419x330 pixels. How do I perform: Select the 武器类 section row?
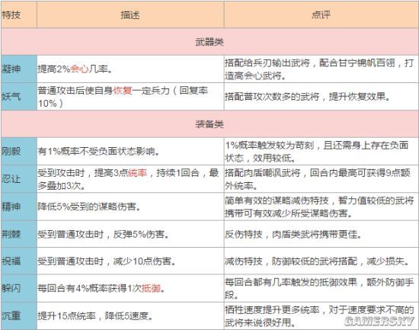point(209,42)
